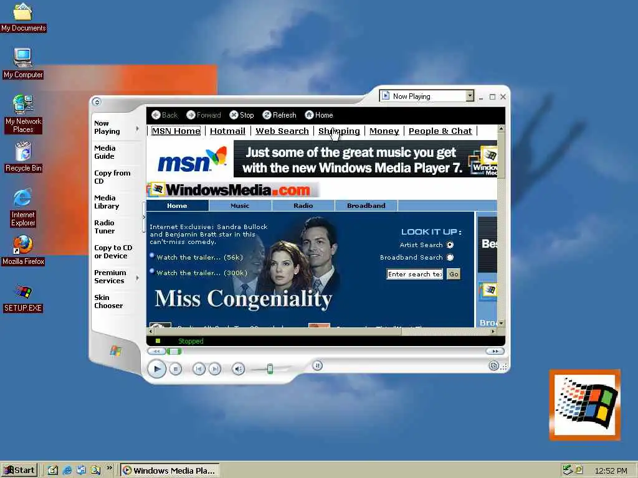
Task: Select Copy to CD or Device
Action: (113, 251)
